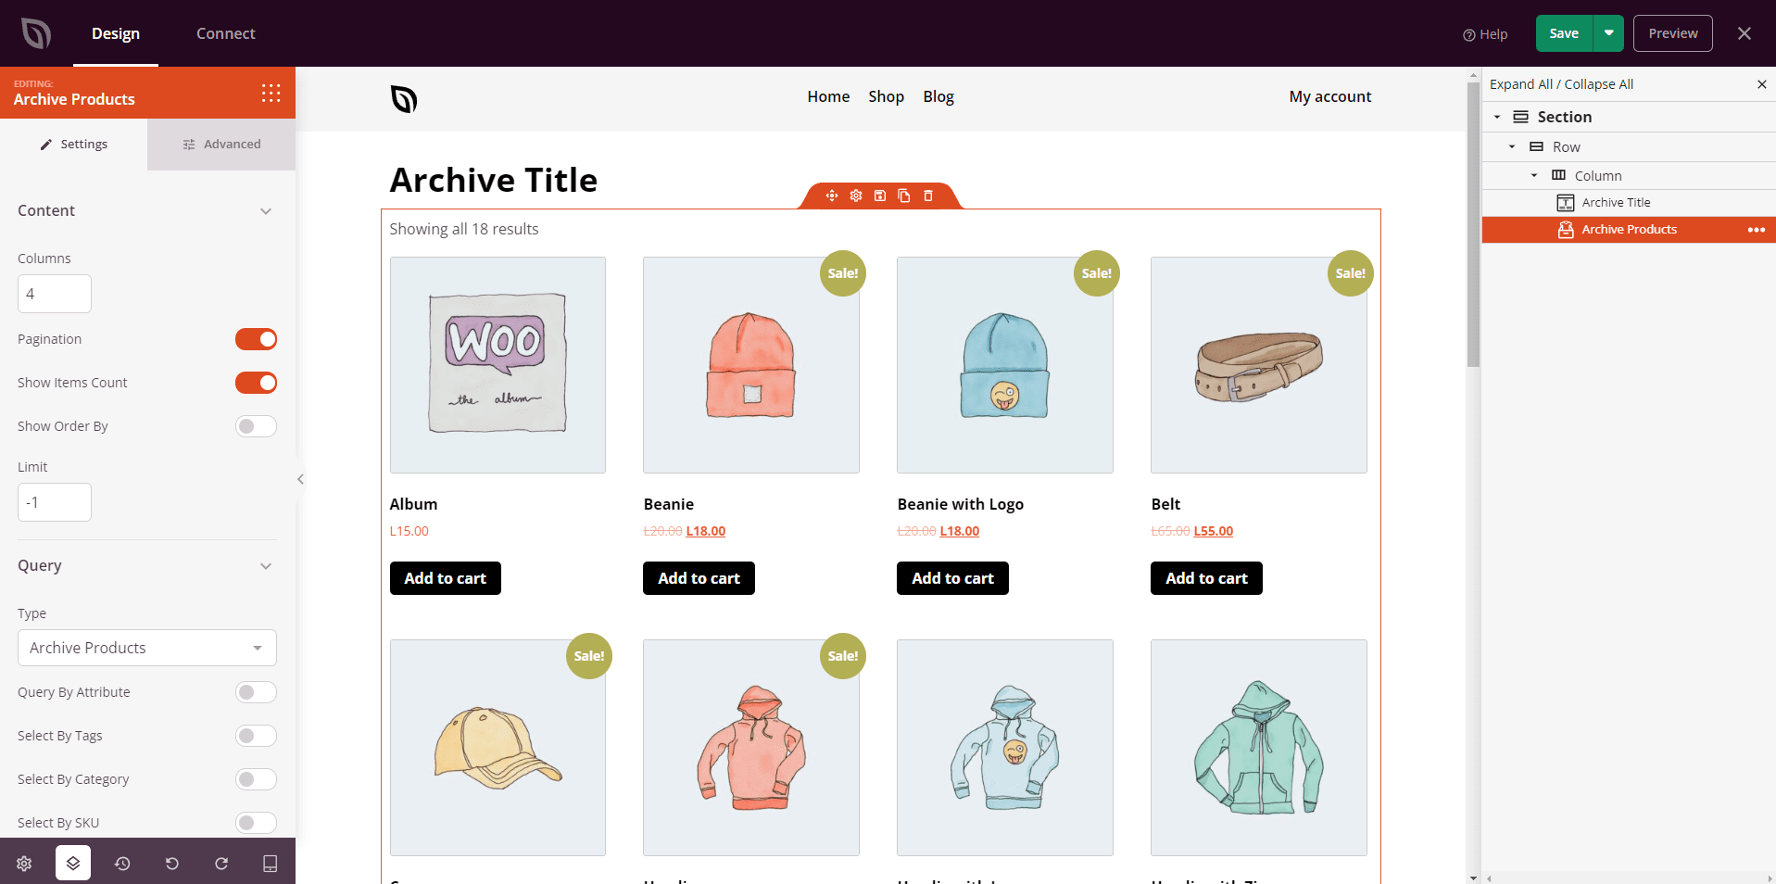
Task: Delete widget using trash icon
Action: click(927, 196)
